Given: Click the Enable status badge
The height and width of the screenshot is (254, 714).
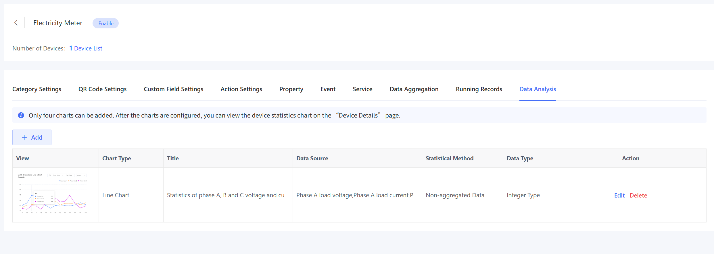Looking at the screenshot, I should [105, 23].
